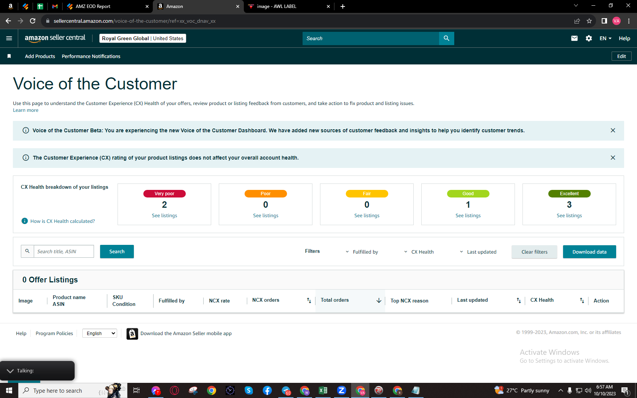Open the settings gear icon
The image size is (637, 398).
point(589,38)
